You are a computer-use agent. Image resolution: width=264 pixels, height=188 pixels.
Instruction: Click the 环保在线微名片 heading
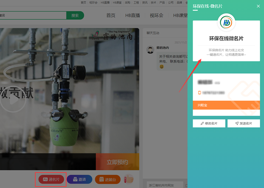coord(226,38)
